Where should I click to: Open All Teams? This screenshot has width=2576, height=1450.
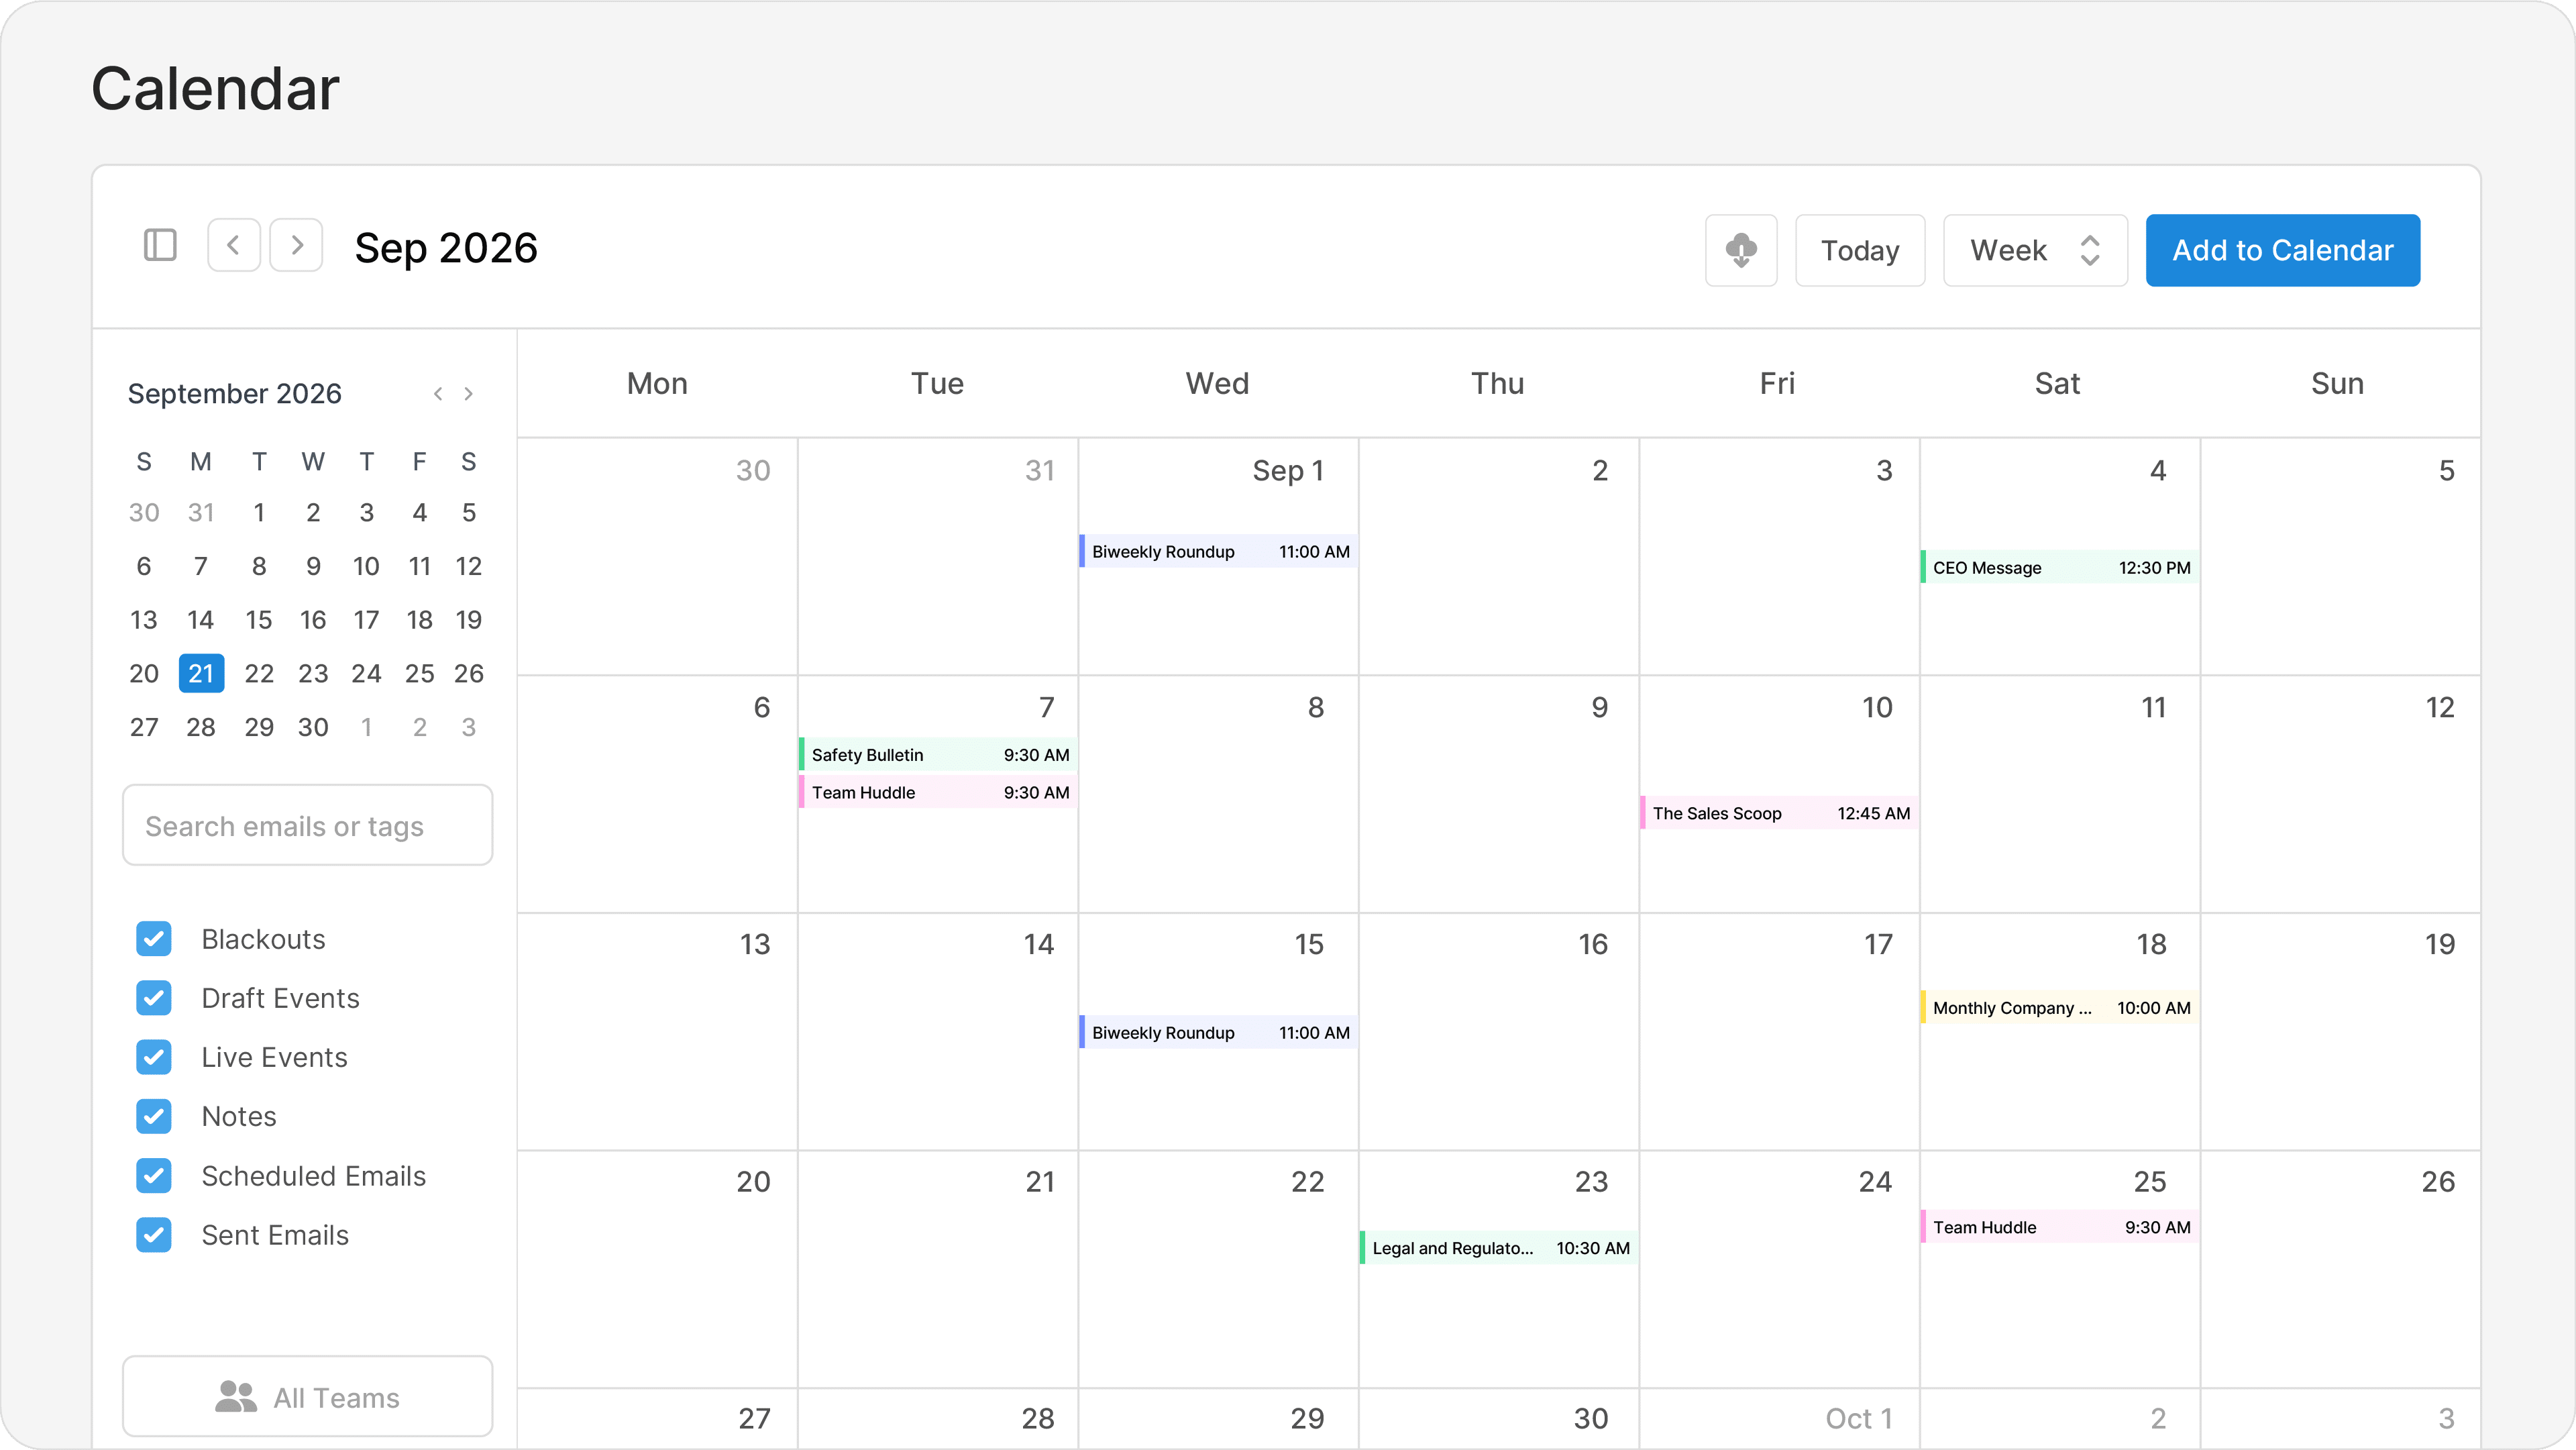tap(307, 1396)
